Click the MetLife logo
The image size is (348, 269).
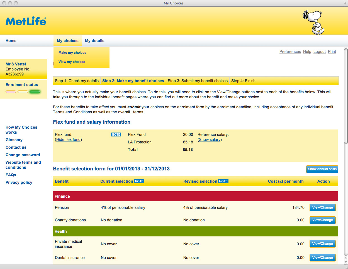[26, 21]
